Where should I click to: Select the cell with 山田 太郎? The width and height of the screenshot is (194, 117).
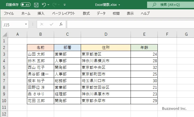41,54
